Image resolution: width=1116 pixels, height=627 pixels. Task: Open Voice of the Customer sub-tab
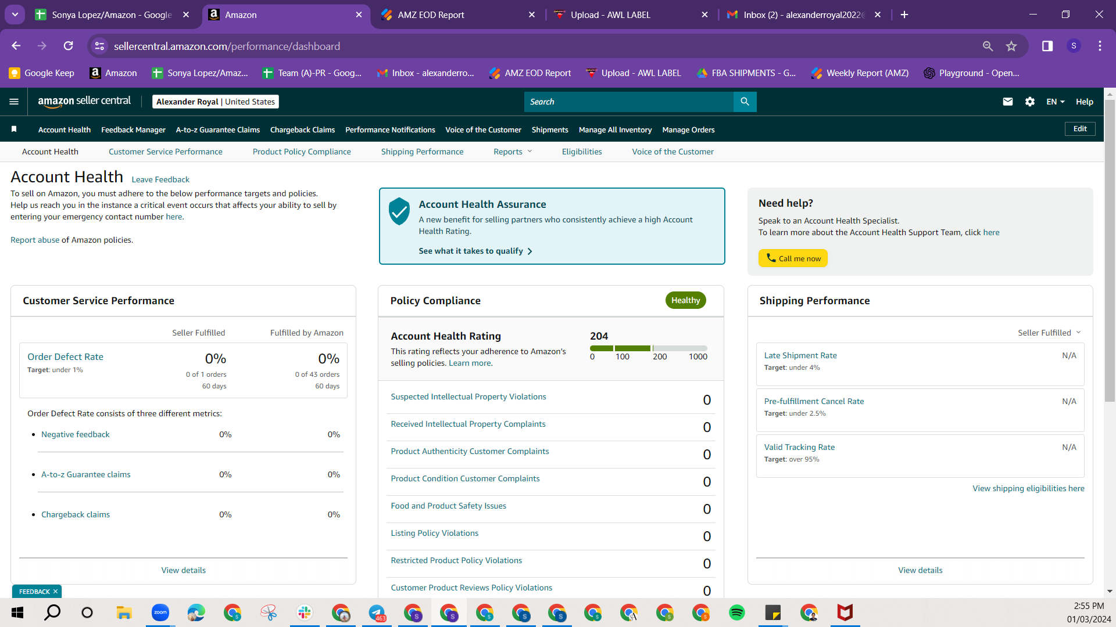click(x=673, y=152)
